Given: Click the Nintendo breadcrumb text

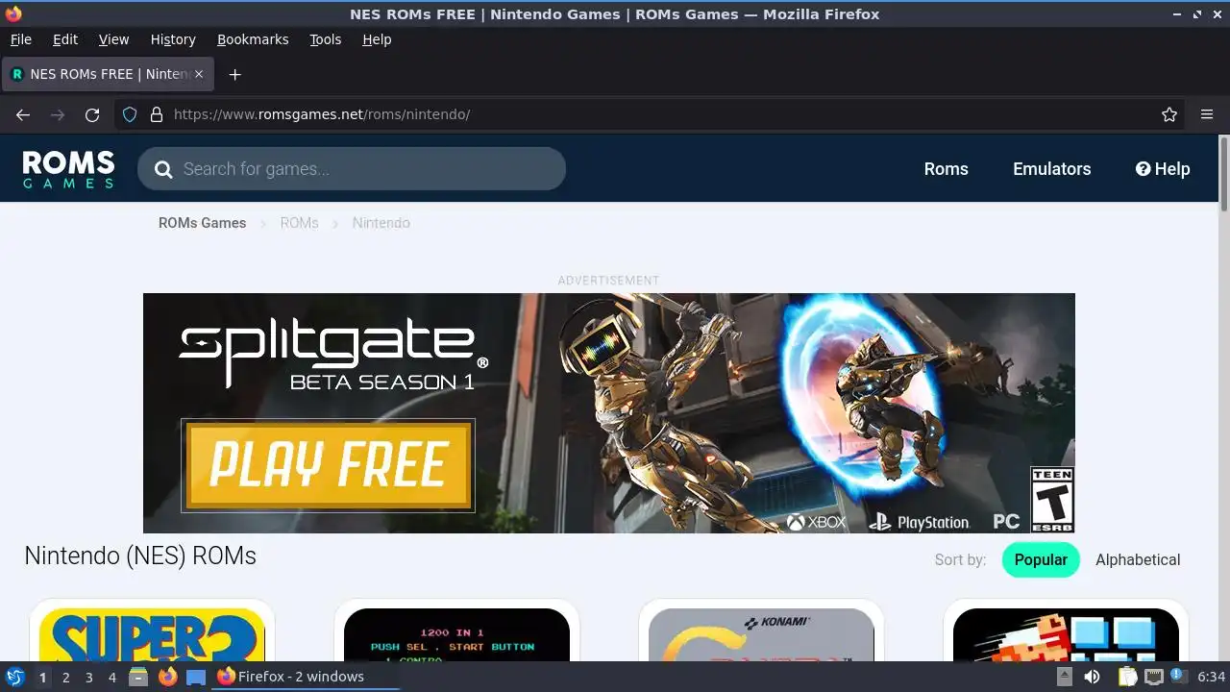Looking at the screenshot, I should 381,223.
